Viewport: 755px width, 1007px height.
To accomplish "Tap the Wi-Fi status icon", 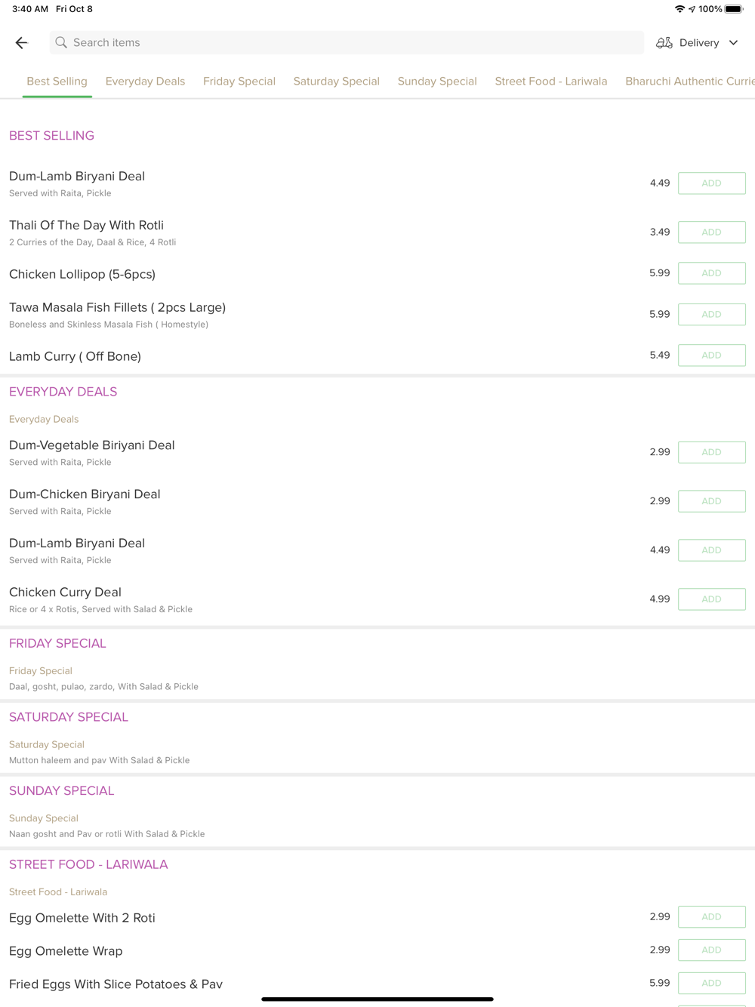I will 679,9.
